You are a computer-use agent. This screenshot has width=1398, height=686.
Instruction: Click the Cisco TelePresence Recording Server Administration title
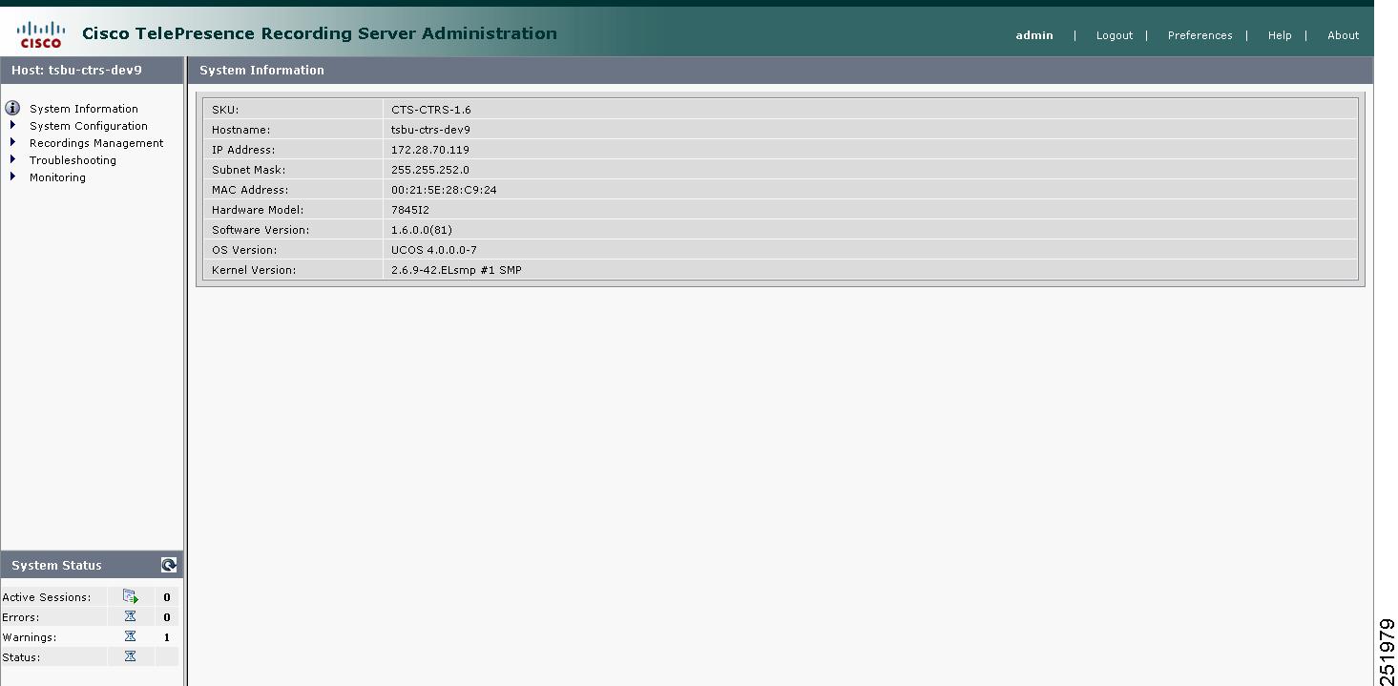click(320, 33)
